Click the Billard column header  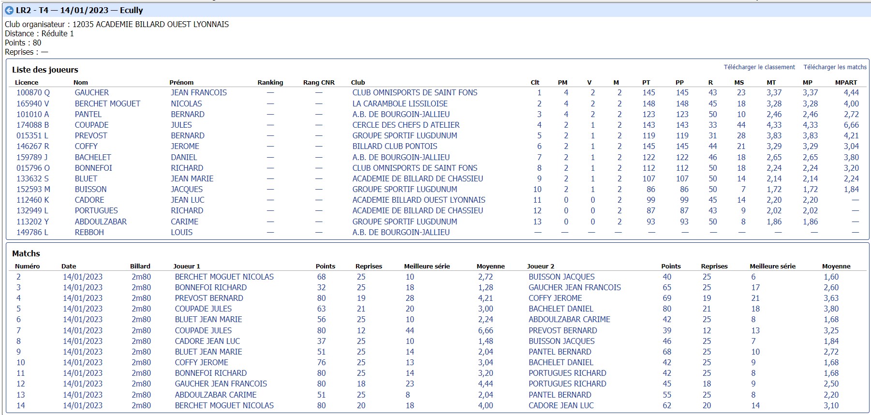(x=140, y=266)
